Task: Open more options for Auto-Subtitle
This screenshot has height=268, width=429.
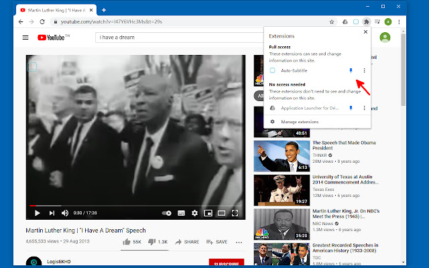Action: [x=364, y=70]
